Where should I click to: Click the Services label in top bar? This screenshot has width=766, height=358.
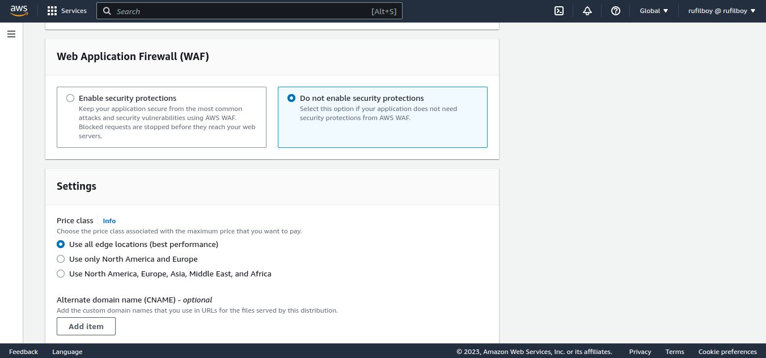click(74, 11)
